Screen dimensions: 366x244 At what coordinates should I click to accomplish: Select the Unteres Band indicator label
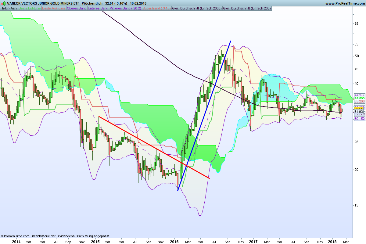click(x=98, y=8)
